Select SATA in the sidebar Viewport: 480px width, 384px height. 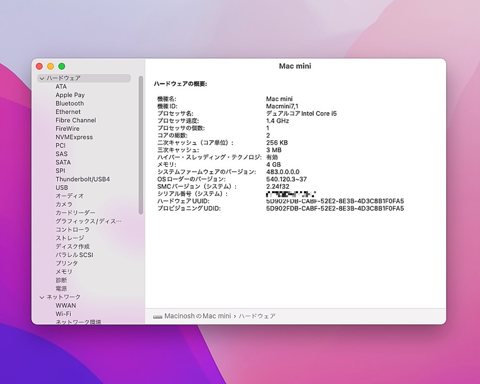tap(63, 162)
